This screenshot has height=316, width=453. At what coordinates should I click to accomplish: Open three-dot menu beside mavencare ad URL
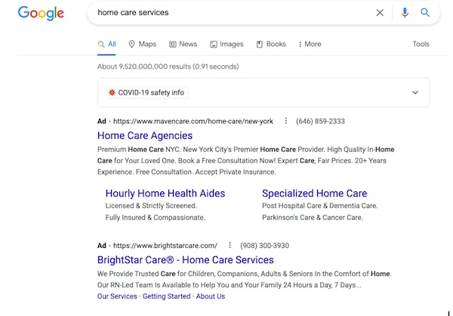pos(286,121)
